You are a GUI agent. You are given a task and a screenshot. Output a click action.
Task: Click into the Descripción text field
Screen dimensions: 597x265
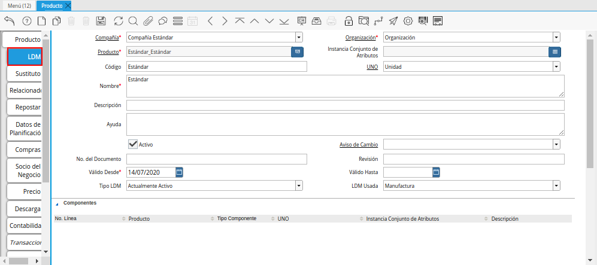coord(345,105)
